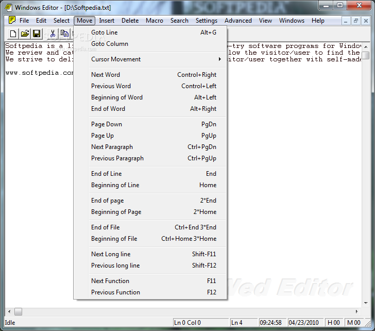Viewport: 375px width, 331px height.
Task: Click the Ln 0 Col 0 status field
Action: click(200, 323)
